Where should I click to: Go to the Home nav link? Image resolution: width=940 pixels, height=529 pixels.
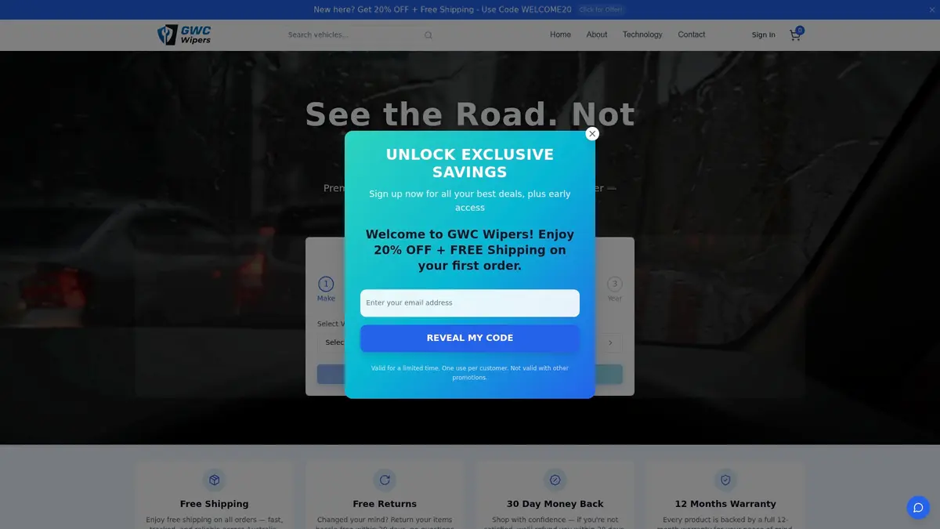click(560, 34)
